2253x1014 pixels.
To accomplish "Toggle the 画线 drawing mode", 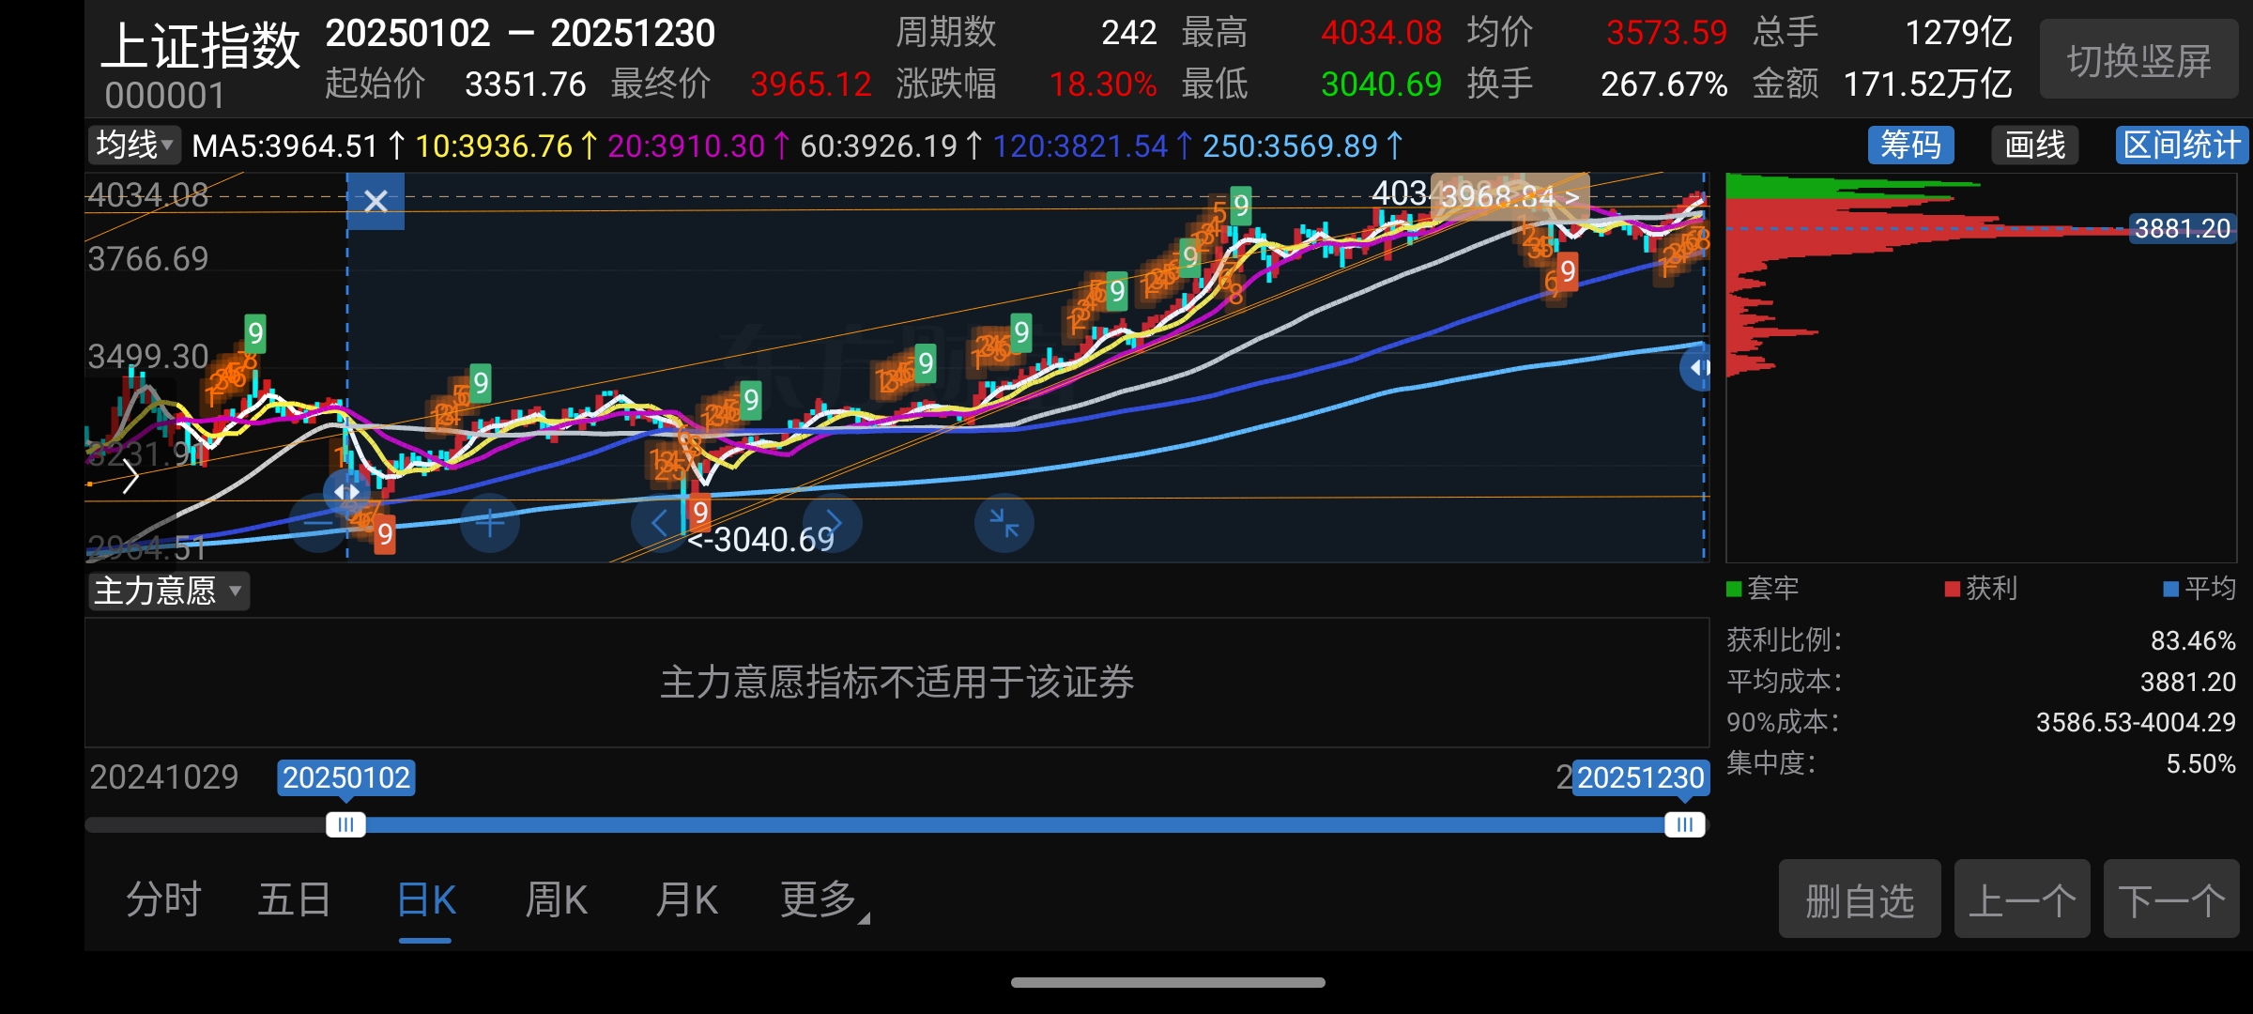I will point(2034,146).
